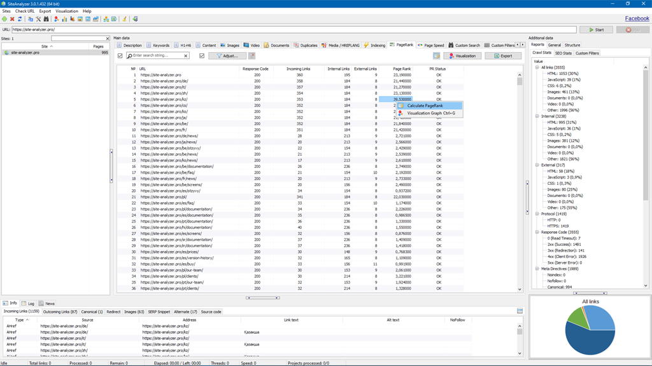The height and width of the screenshot is (366, 652).
Task: Open the Facebook link
Action: point(637,18)
